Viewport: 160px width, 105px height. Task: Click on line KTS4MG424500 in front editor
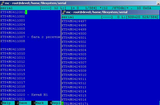tap(74, 34)
